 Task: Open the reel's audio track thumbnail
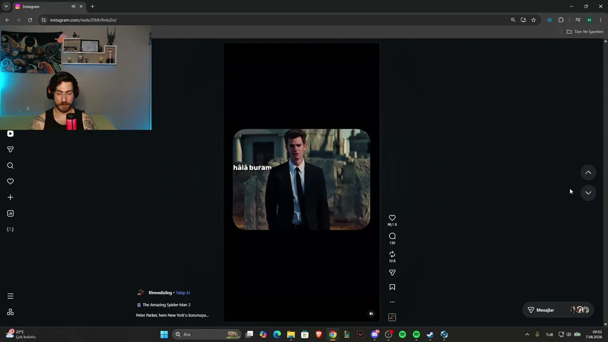click(392, 317)
